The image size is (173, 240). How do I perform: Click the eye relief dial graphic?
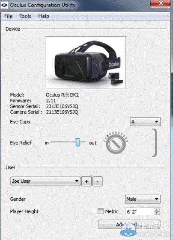click(x=116, y=143)
